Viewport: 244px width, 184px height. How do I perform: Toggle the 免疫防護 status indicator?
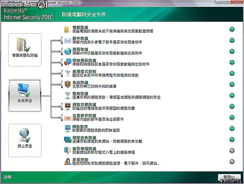pos(232,85)
